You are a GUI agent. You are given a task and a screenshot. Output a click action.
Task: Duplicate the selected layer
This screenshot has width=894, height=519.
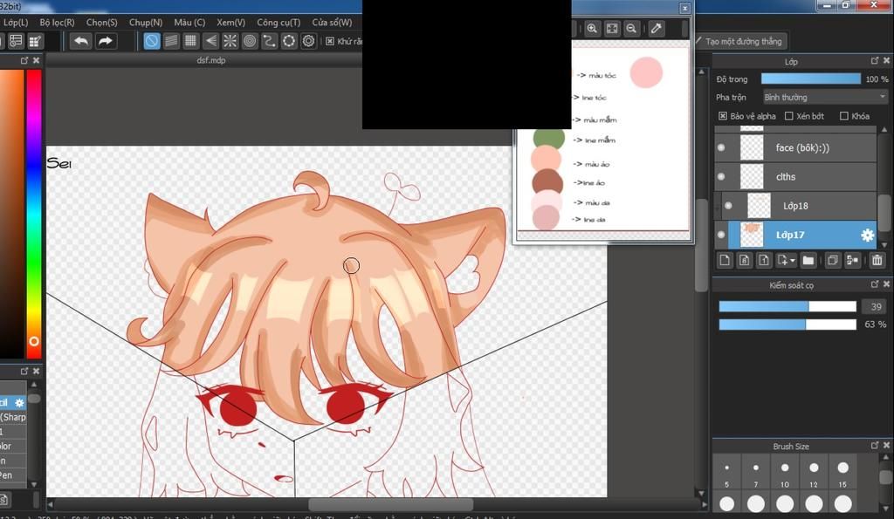pyautogui.click(x=832, y=260)
